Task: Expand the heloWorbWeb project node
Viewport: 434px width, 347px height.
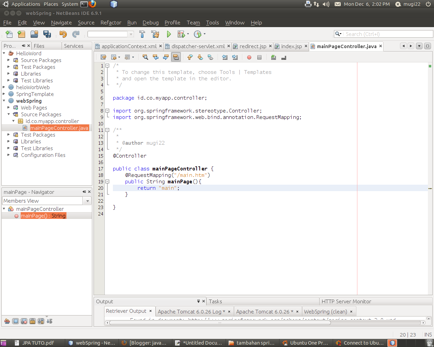Action: [4, 87]
